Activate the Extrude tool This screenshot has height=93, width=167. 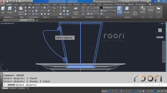(10, 10)
